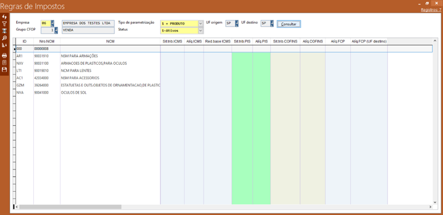443x215 pixels.
Task: Click the printer icon
Action: point(4,55)
